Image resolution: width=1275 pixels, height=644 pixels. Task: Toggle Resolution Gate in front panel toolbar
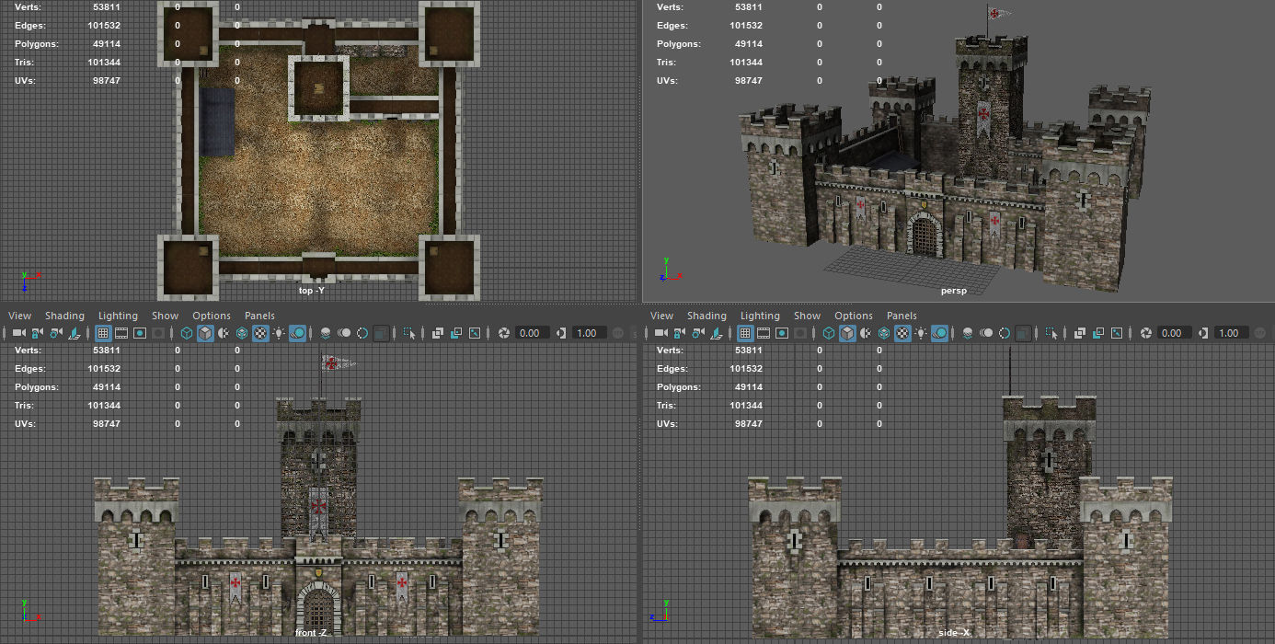tap(140, 333)
